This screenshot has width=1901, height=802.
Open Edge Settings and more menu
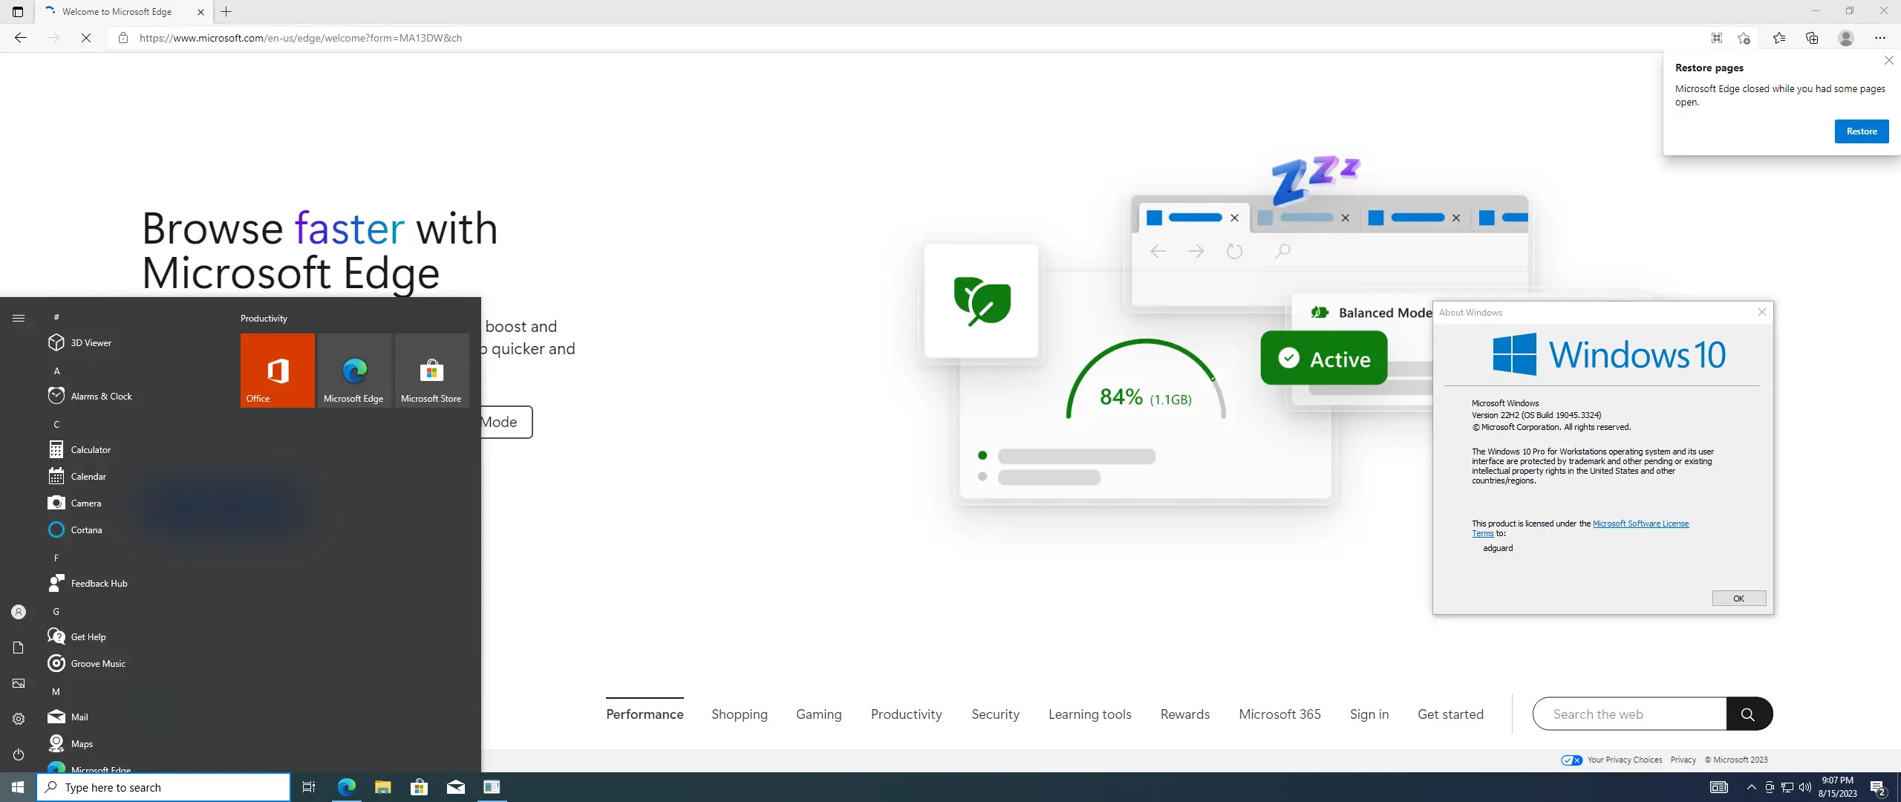point(1879,38)
